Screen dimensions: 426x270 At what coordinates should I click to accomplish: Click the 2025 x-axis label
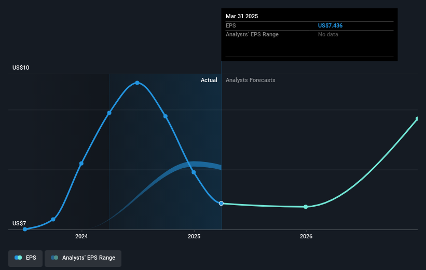click(194, 237)
